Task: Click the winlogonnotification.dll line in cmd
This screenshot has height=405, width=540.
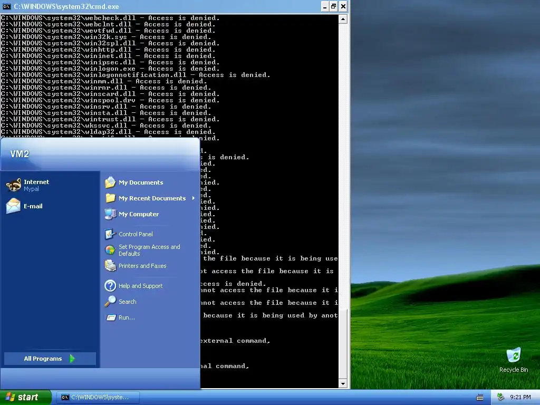Action: [136, 75]
